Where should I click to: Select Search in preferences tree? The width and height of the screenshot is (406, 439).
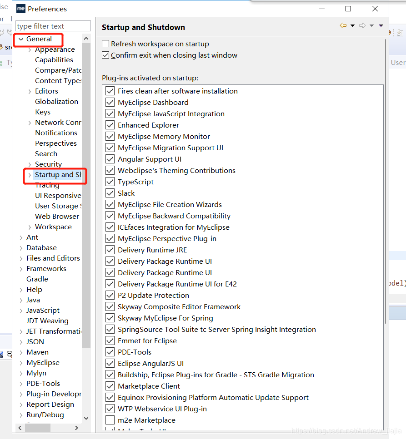46,154
